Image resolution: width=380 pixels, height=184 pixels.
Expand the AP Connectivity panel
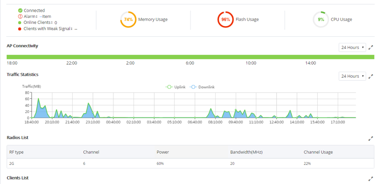[x=371, y=48]
